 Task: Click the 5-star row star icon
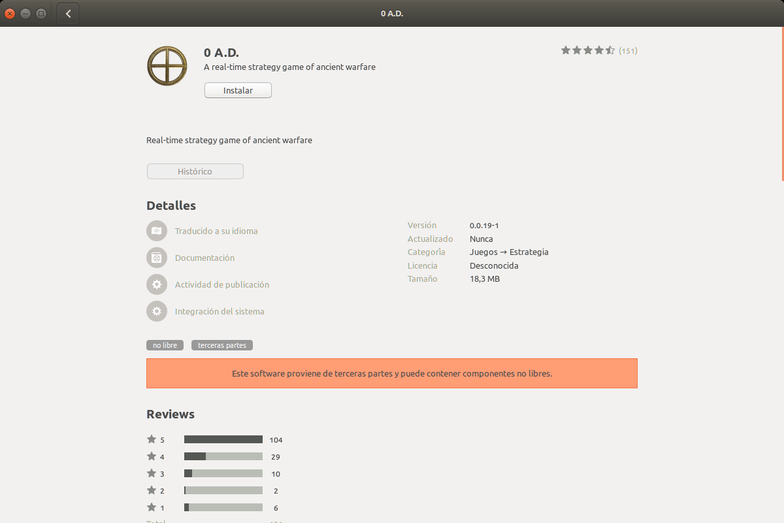click(152, 439)
